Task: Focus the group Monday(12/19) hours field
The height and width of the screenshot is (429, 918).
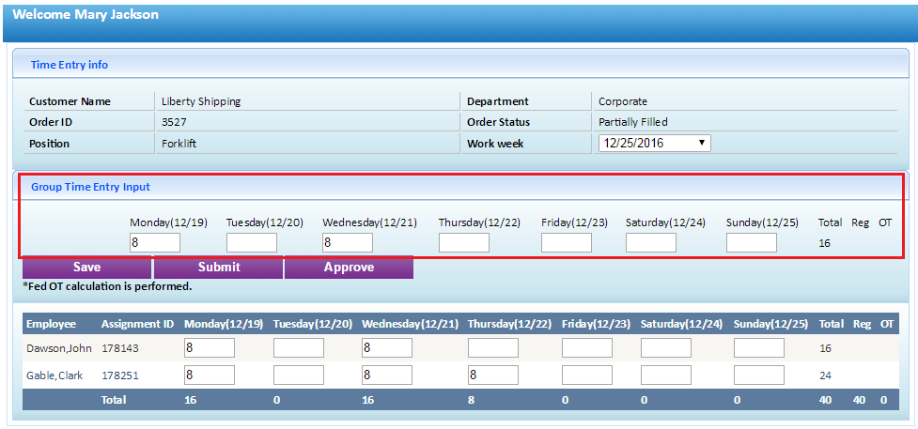Action: pos(155,242)
